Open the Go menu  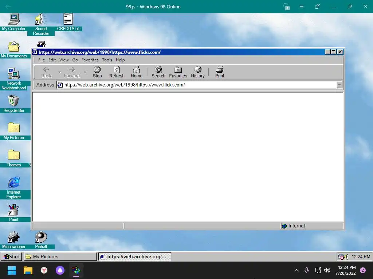75,60
